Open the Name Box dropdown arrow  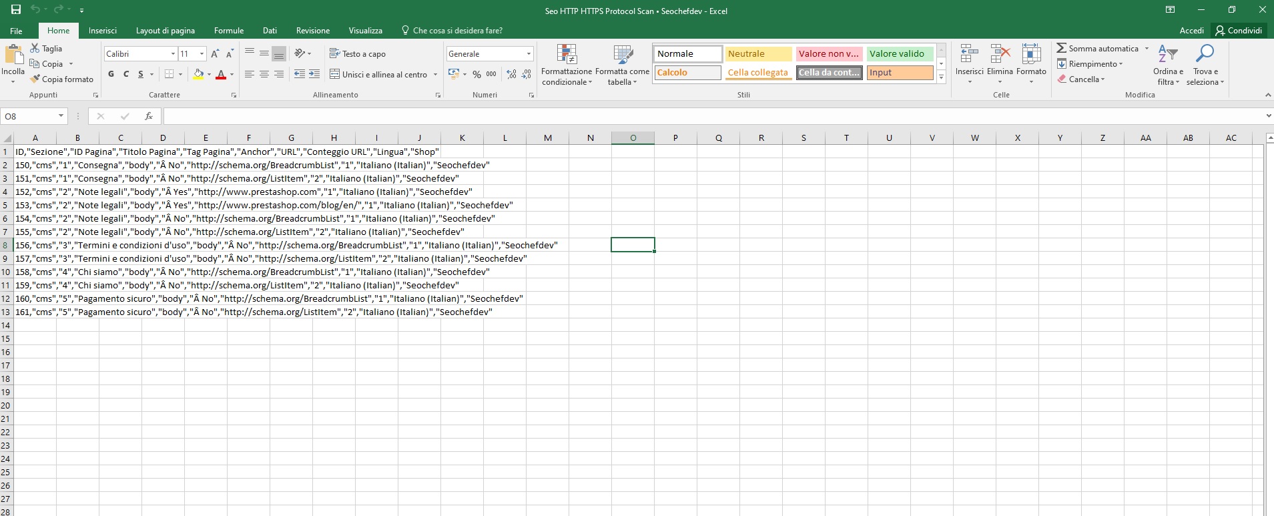click(61, 116)
